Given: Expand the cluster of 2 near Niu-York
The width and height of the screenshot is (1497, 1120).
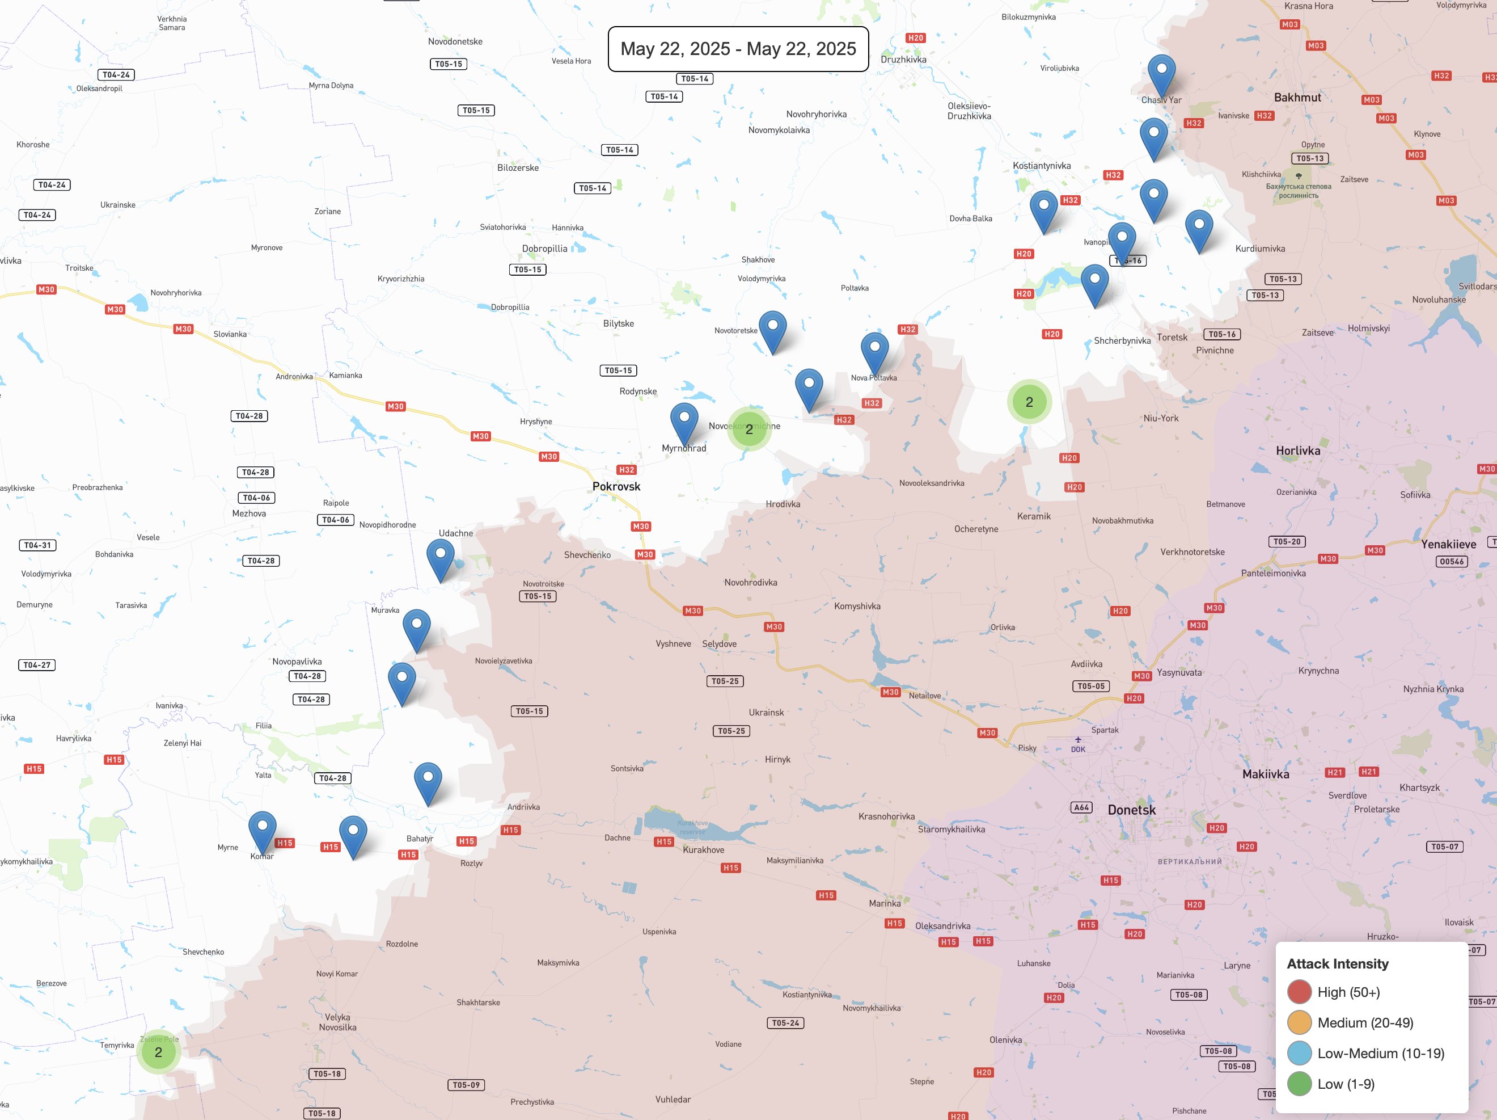Looking at the screenshot, I should pos(1029,402).
